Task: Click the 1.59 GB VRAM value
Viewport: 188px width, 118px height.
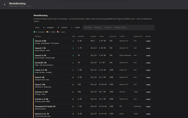Action: 102,41
